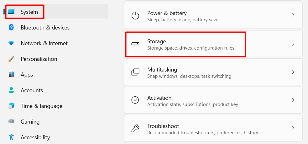Click the Power & battery icon

(x=135, y=16)
